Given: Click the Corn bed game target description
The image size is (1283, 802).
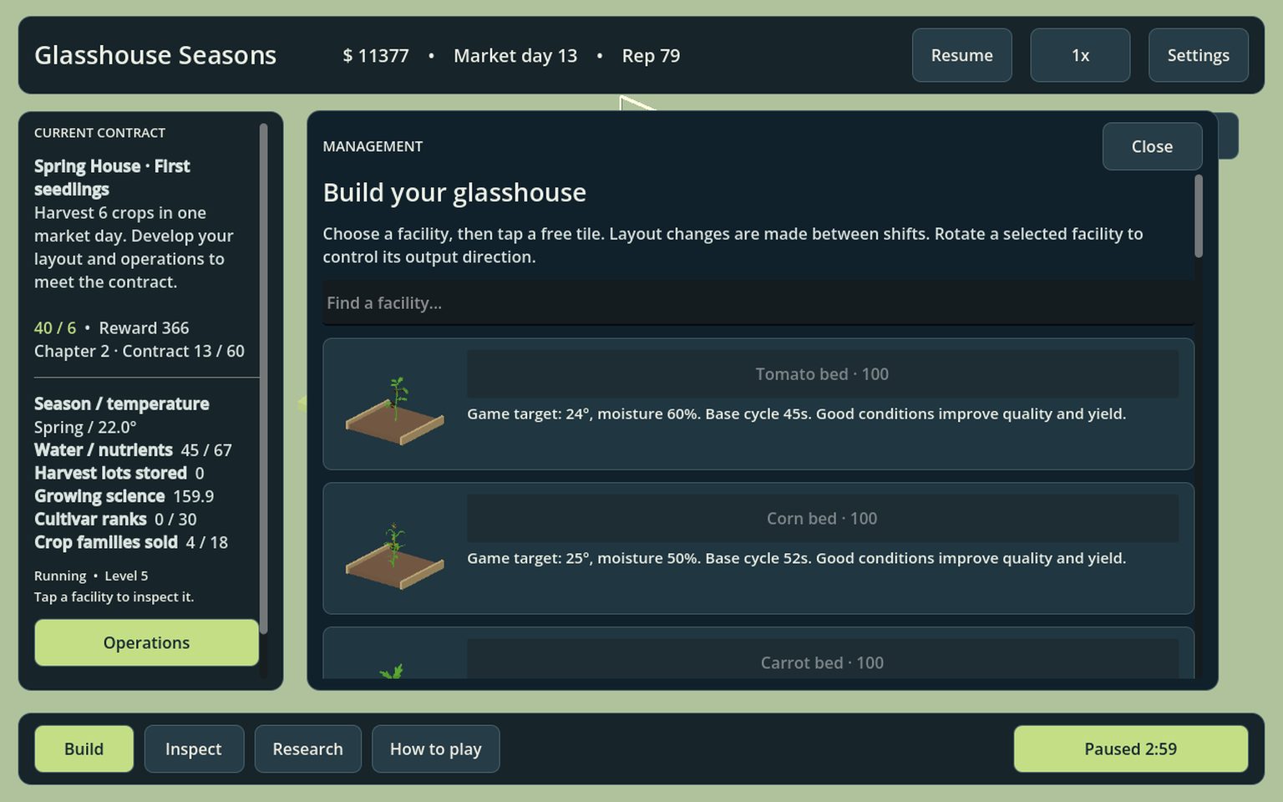Looking at the screenshot, I should (796, 559).
